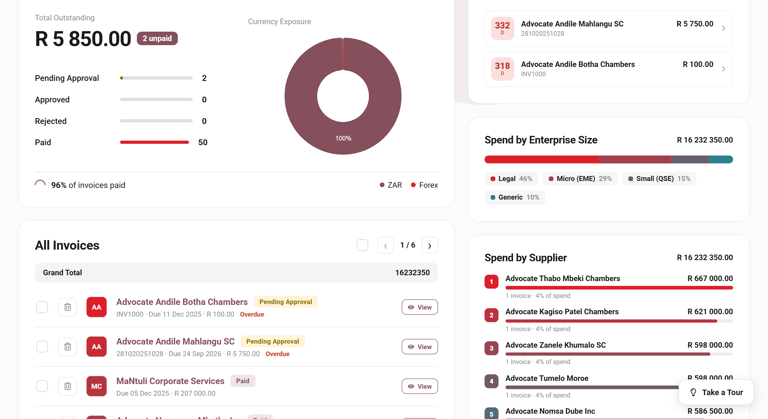Screen dimensions: 768x419
Task: Click the Paid status progress bar
Action: (x=156, y=142)
